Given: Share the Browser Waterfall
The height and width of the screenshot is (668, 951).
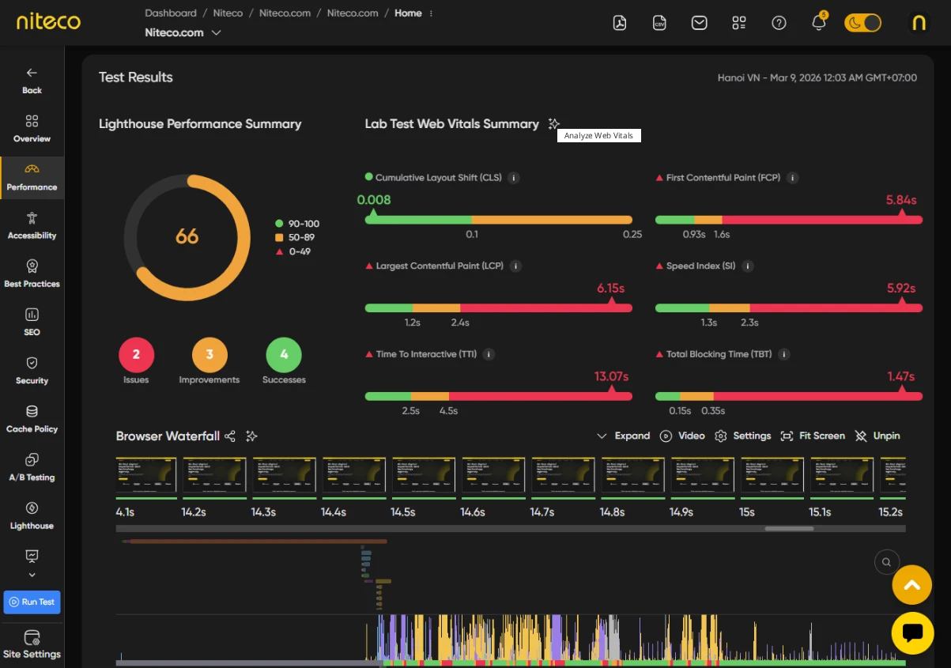Looking at the screenshot, I should 230,436.
